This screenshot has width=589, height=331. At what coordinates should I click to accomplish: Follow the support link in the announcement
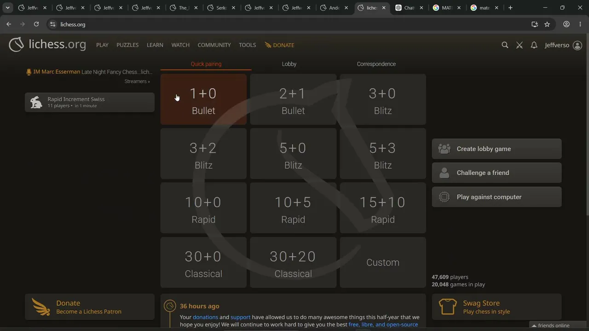point(241,317)
